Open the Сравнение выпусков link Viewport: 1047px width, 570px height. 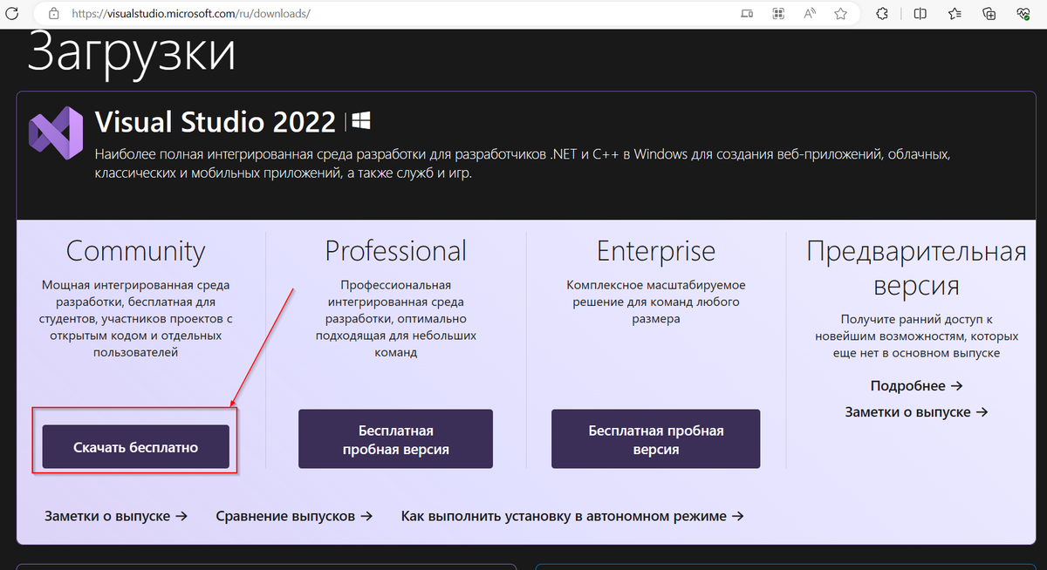tap(294, 516)
